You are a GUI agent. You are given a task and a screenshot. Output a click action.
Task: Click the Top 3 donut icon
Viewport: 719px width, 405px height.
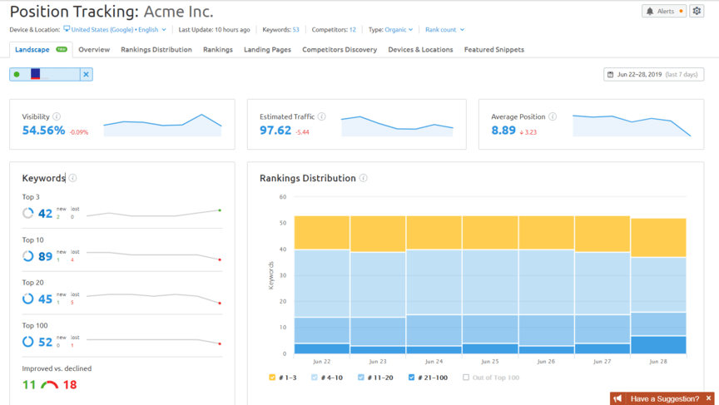[28, 213]
